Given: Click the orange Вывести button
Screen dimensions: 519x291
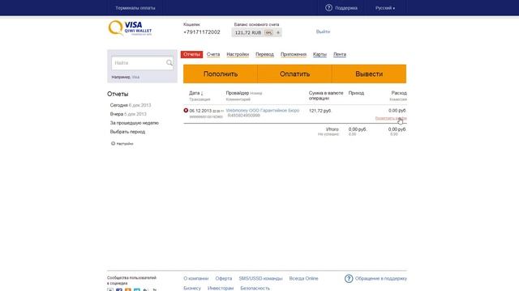Looking at the screenshot, I should (369, 74).
